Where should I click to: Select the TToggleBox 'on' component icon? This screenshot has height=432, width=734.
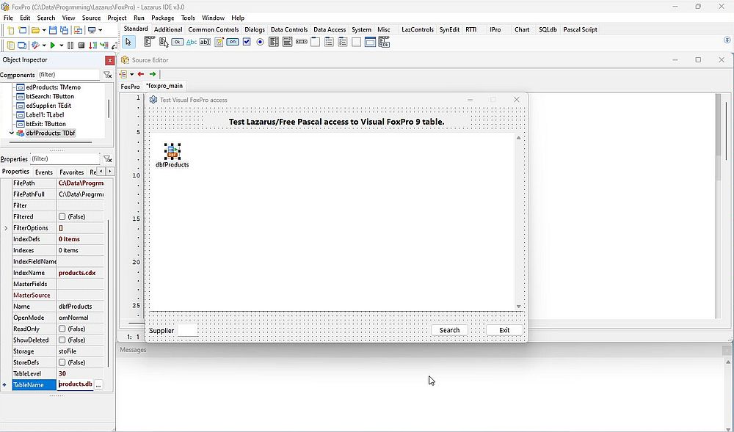[233, 42]
